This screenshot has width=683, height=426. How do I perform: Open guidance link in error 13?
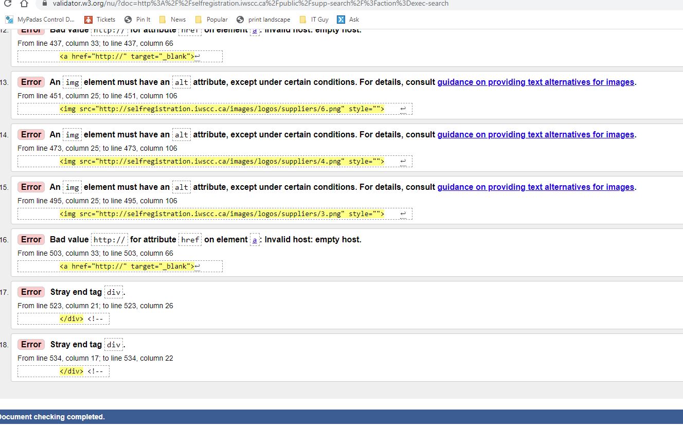pos(536,82)
